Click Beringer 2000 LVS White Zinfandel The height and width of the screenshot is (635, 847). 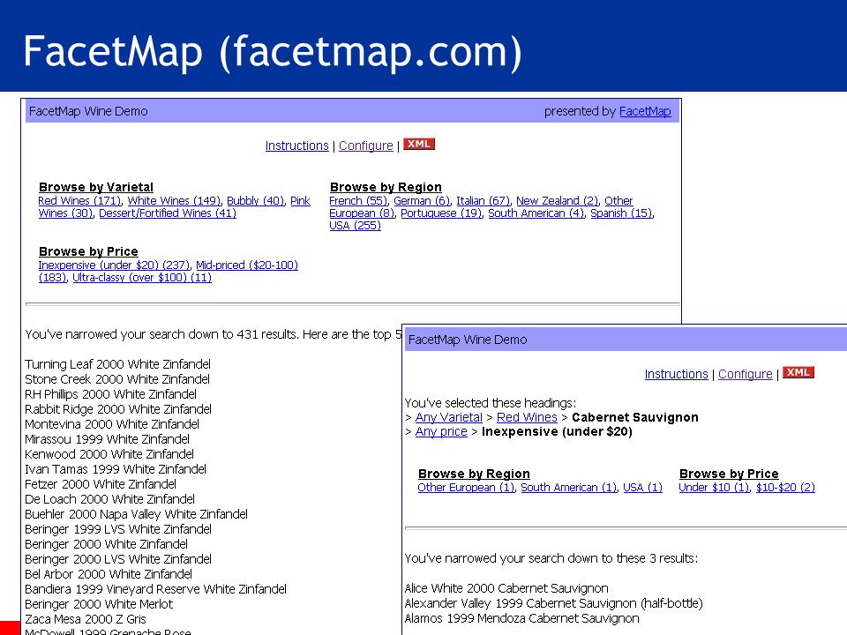118,559
